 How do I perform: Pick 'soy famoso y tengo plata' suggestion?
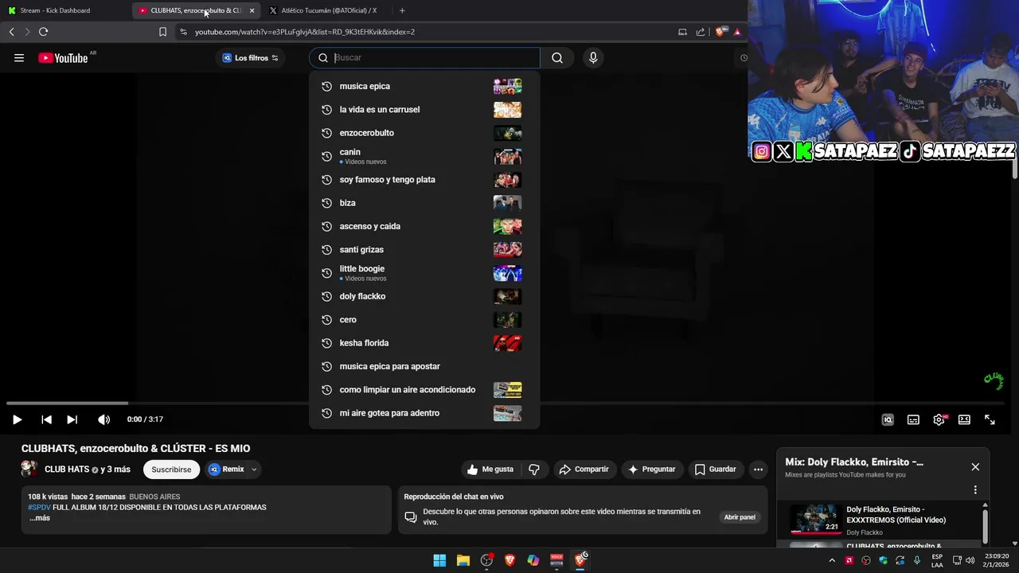[x=424, y=180]
